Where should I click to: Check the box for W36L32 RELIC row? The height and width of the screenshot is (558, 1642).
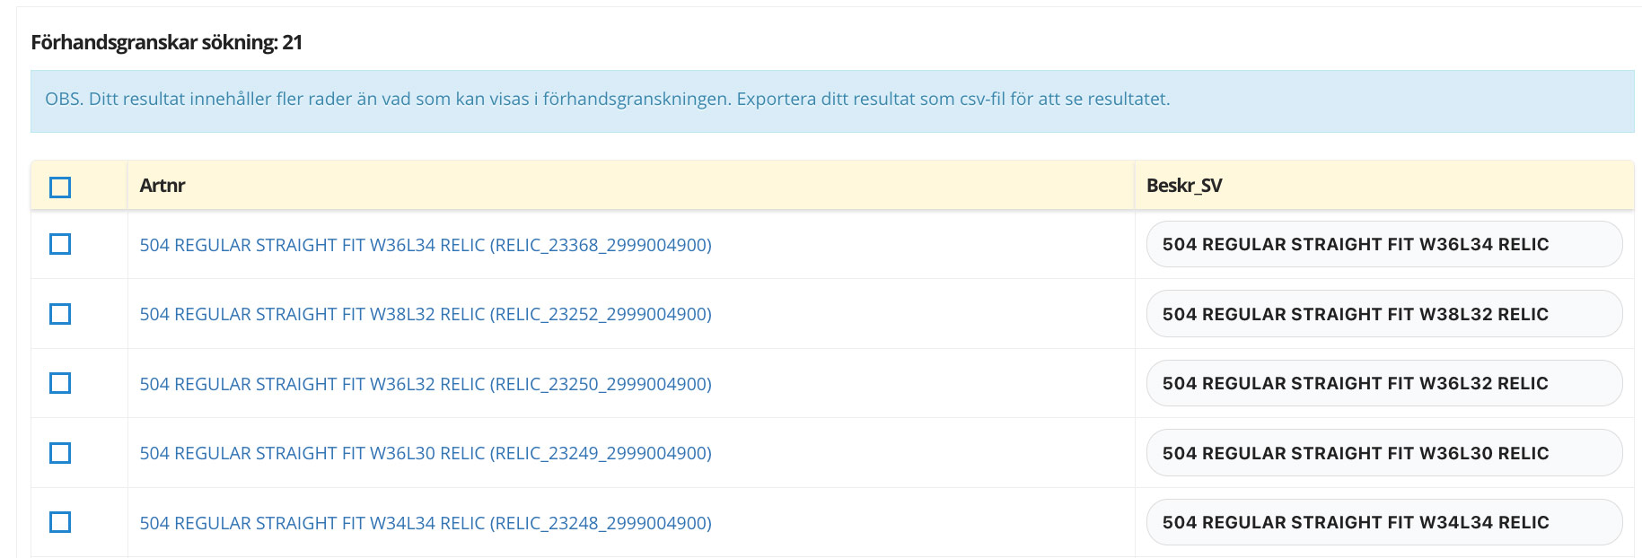60,383
